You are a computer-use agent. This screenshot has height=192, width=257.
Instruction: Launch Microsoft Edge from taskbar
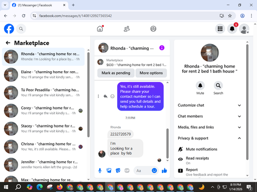40,187
